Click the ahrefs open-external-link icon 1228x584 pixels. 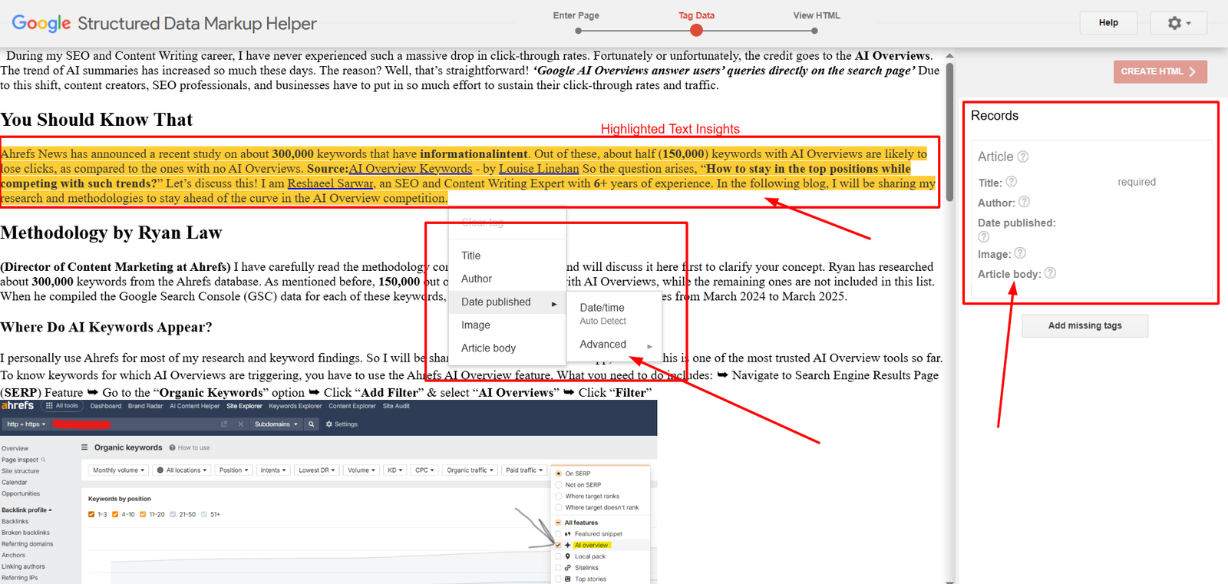tap(224, 424)
